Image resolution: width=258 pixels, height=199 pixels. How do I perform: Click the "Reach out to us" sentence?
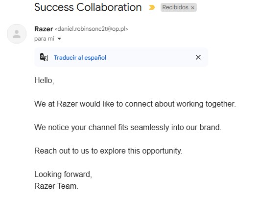[x=108, y=151]
